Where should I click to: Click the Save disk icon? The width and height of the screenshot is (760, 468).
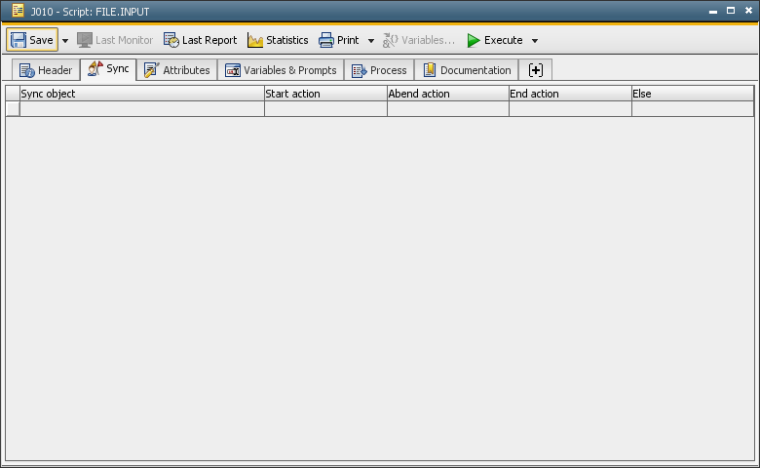tap(19, 40)
